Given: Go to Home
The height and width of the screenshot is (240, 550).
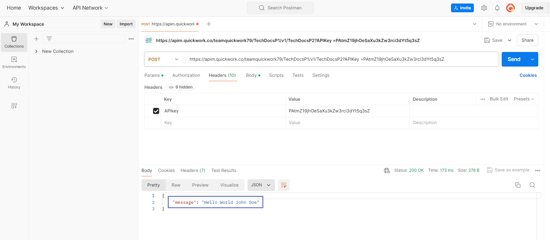Looking at the screenshot, I should tap(14, 8).
